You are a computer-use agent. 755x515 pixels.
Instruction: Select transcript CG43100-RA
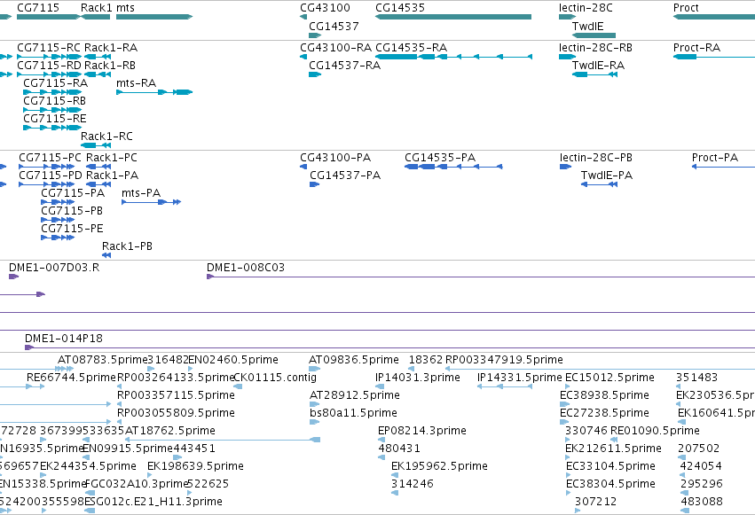[x=335, y=48]
